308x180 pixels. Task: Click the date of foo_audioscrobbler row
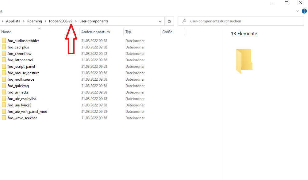point(94,41)
